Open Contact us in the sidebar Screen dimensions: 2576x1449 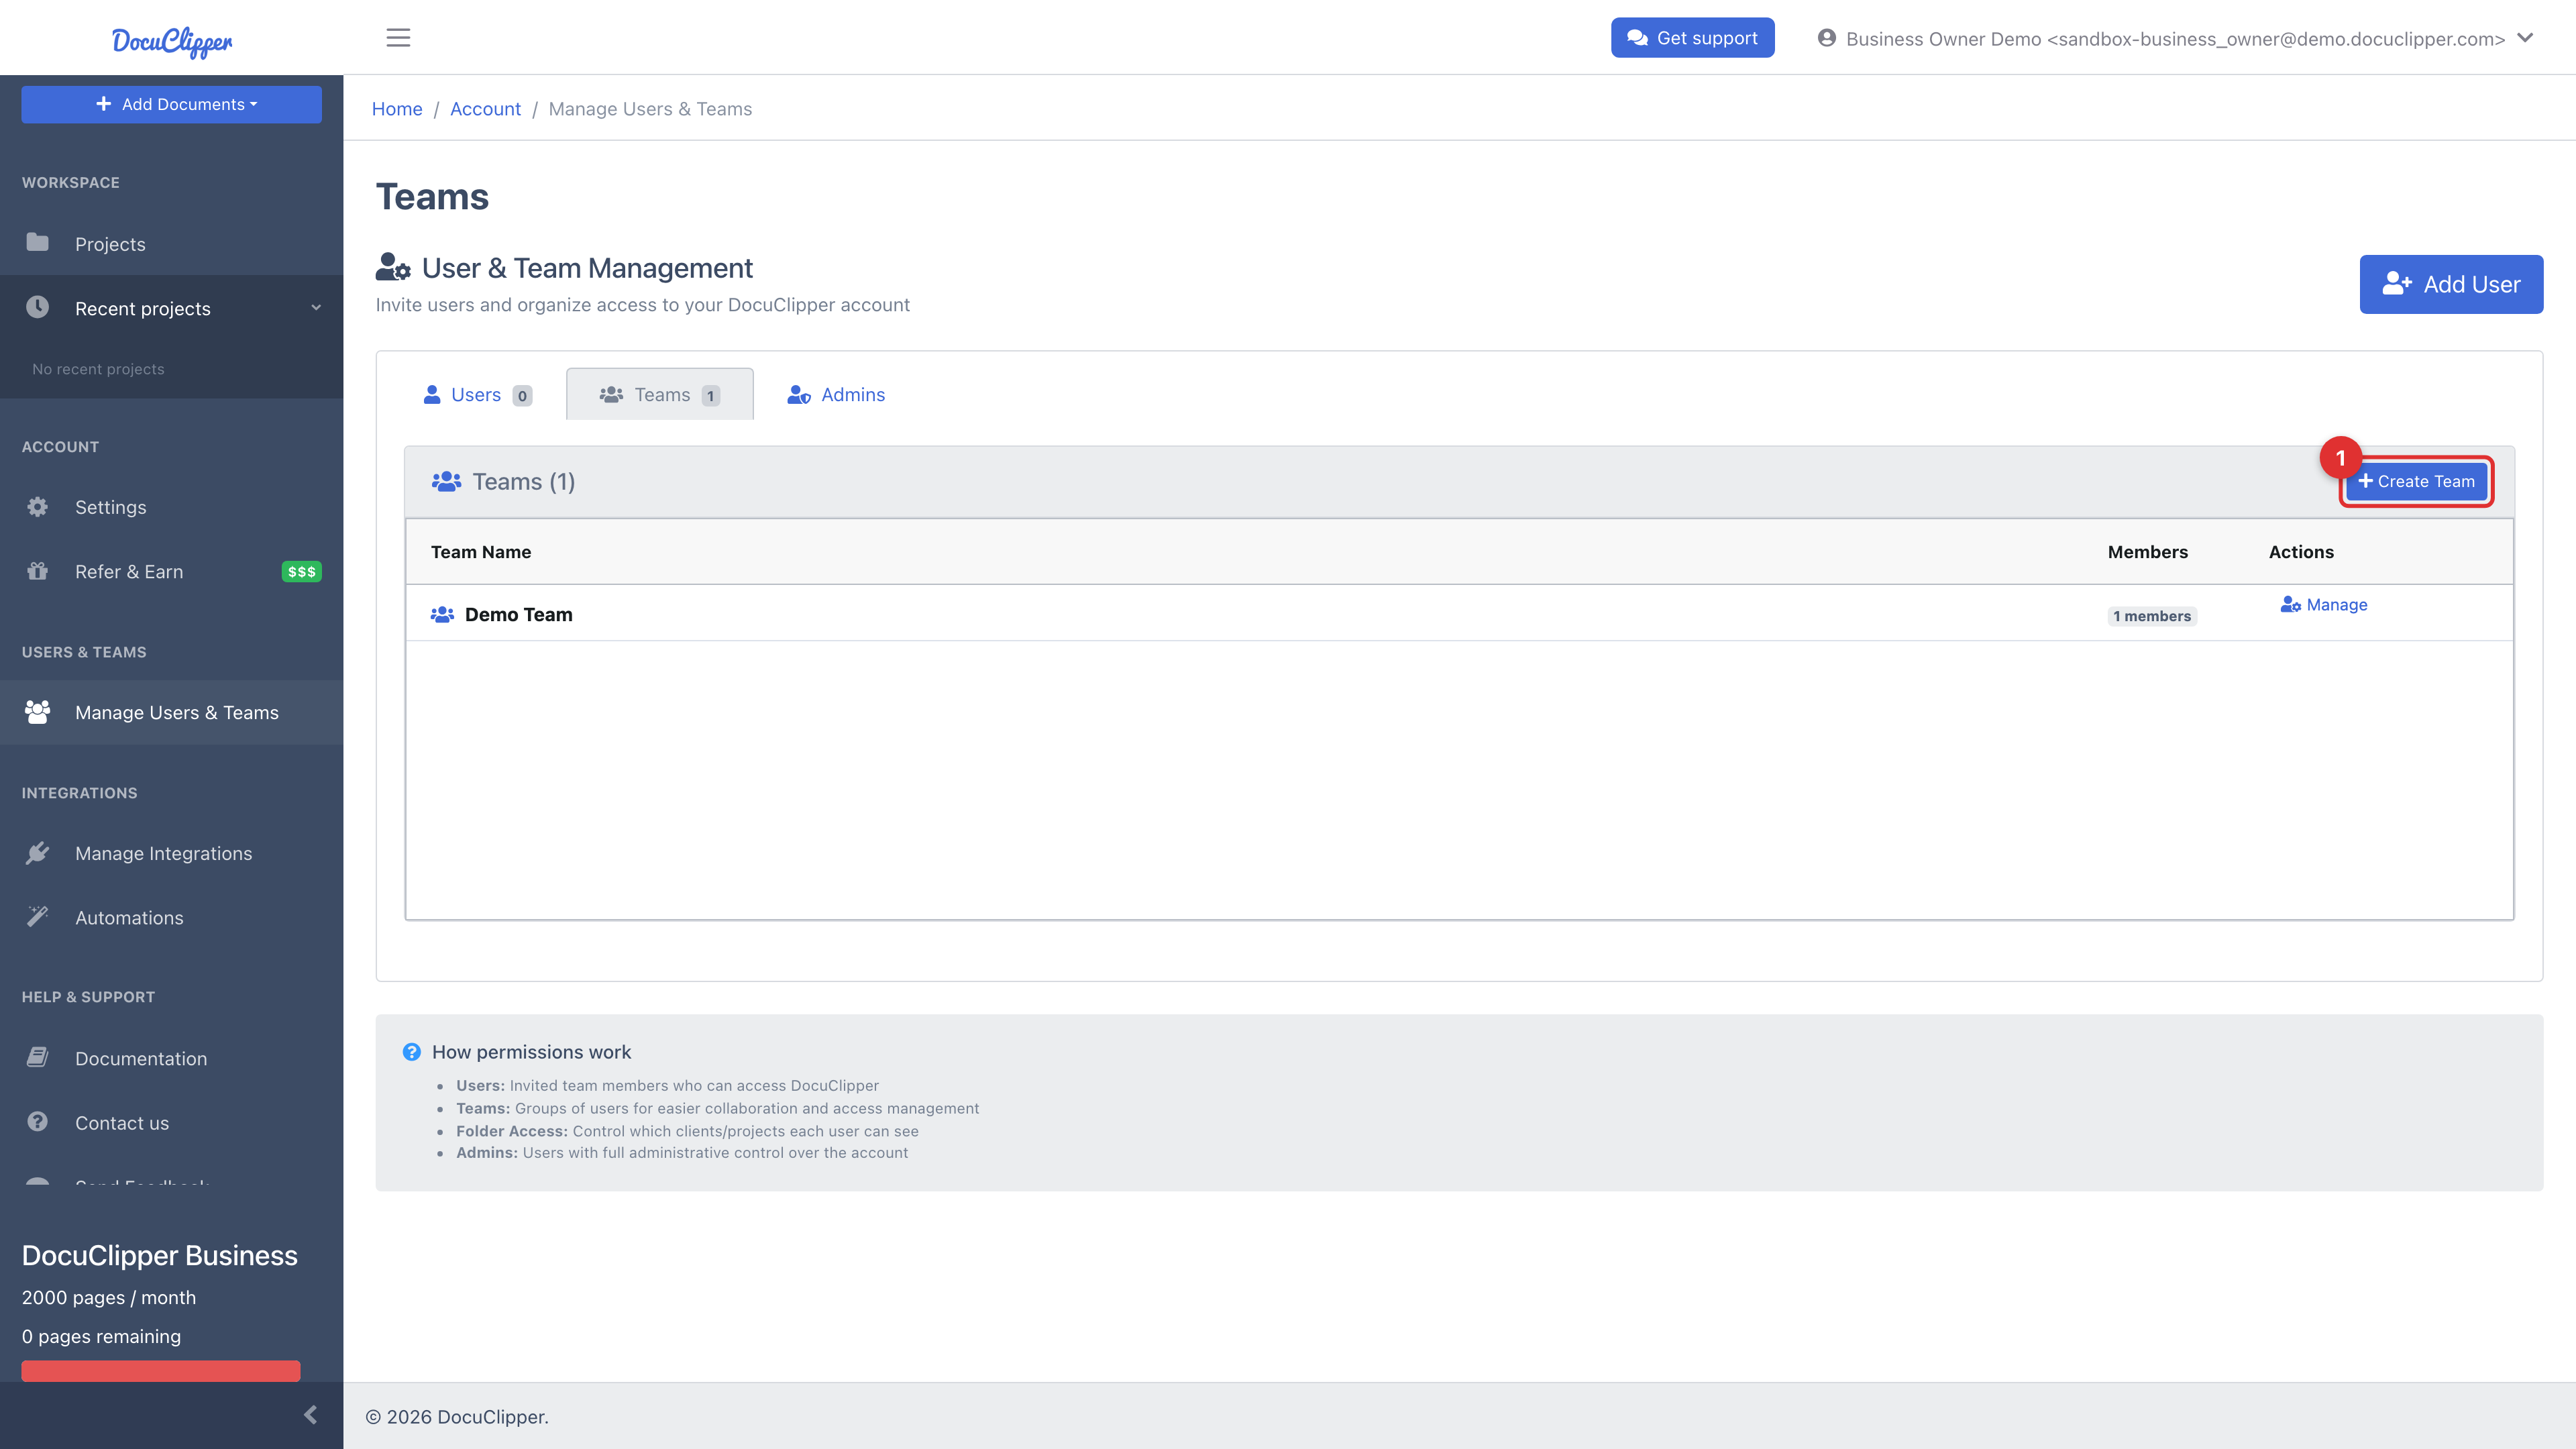click(x=171, y=1123)
